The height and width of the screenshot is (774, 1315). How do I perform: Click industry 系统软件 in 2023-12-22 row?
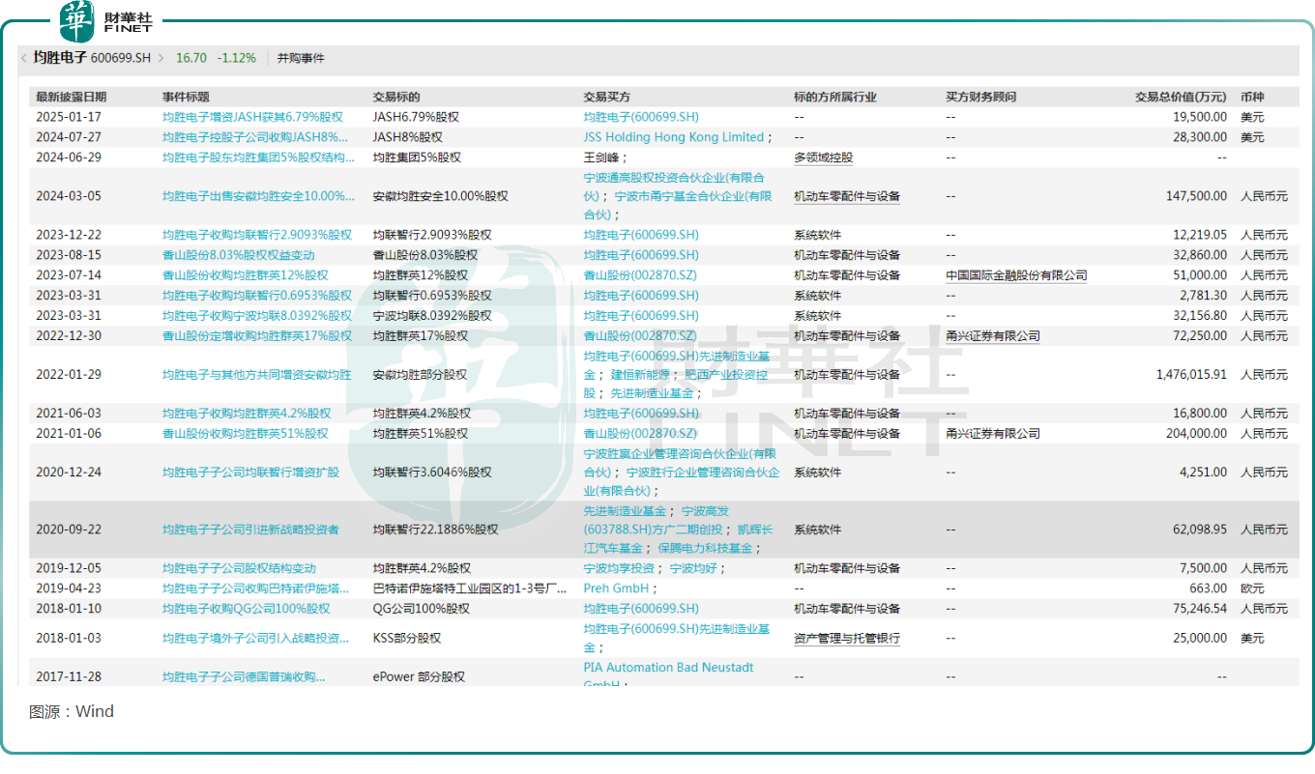[817, 235]
